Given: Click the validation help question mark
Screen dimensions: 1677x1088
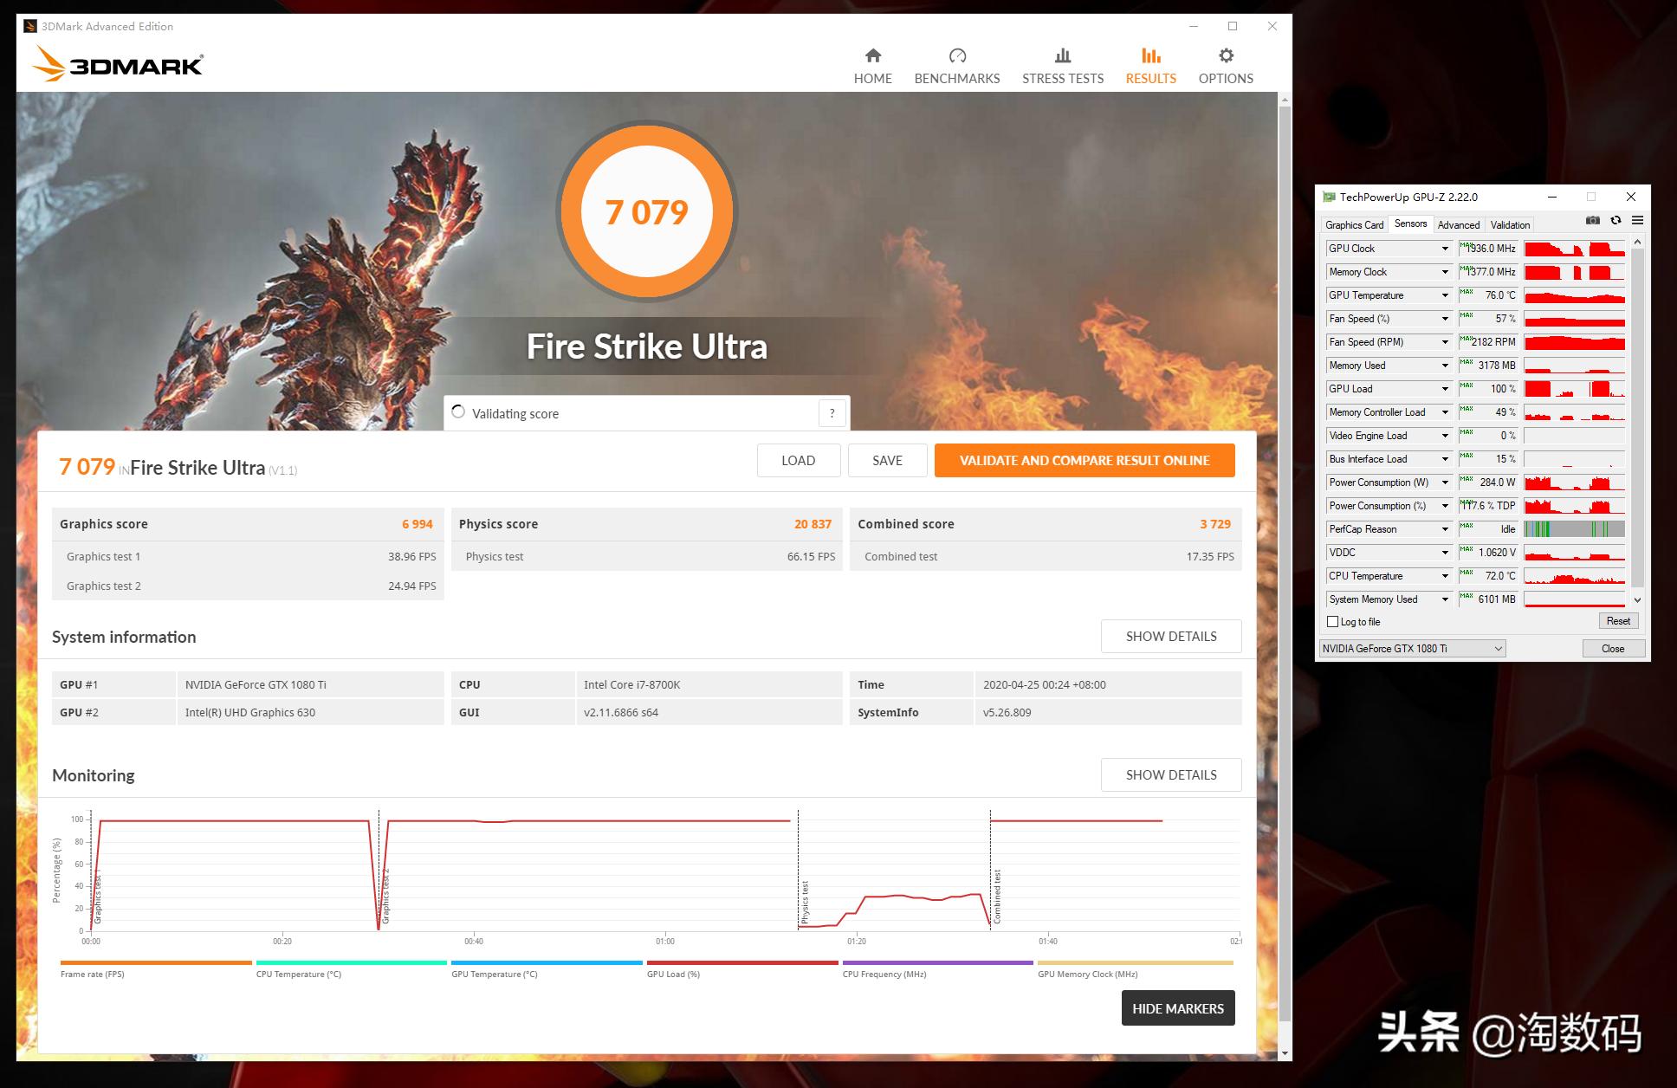Looking at the screenshot, I should pyautogui.click(x=832, y=413).
